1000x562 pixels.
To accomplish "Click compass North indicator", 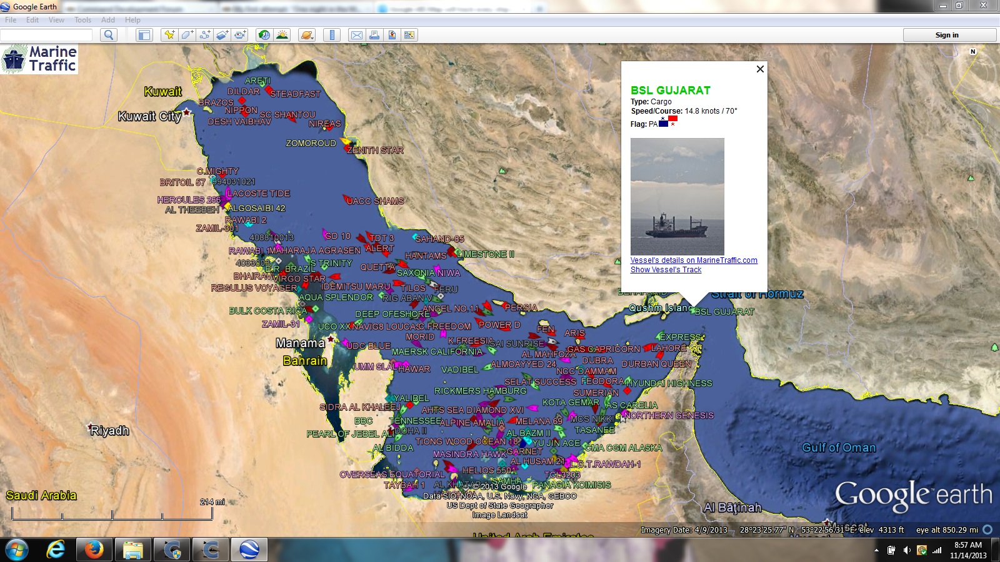I will coord(972,52).
